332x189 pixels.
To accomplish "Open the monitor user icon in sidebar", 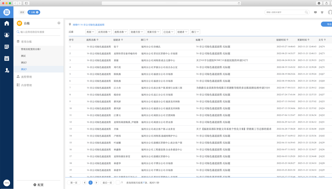I will tap(7, 35).
